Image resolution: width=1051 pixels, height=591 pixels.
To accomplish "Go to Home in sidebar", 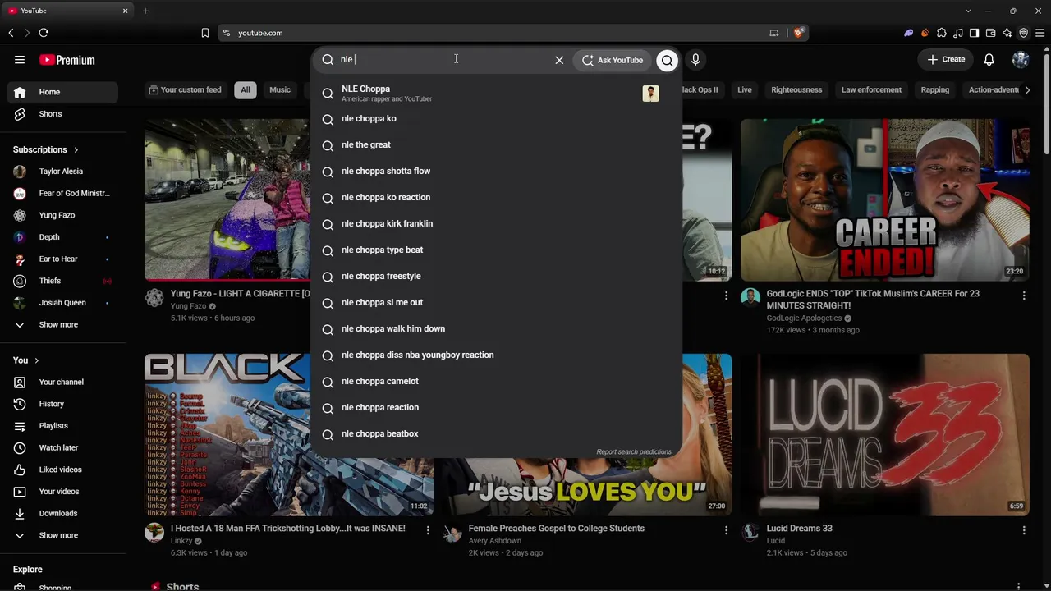I will click(x=62, y=92).
